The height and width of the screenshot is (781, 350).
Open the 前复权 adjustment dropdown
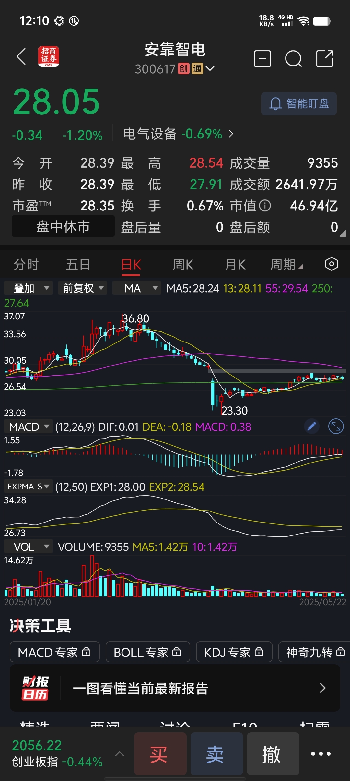click(83, 288)
